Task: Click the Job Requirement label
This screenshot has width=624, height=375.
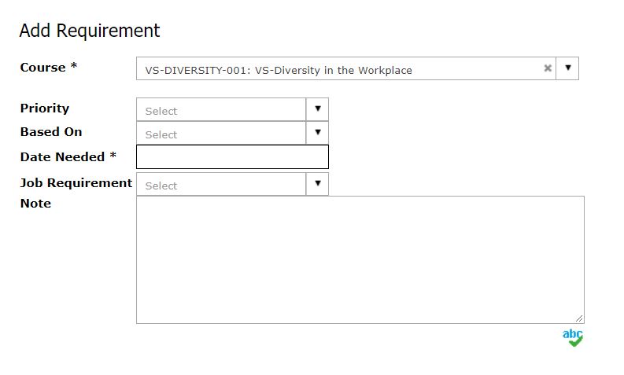Action: [x=76, y=182]
